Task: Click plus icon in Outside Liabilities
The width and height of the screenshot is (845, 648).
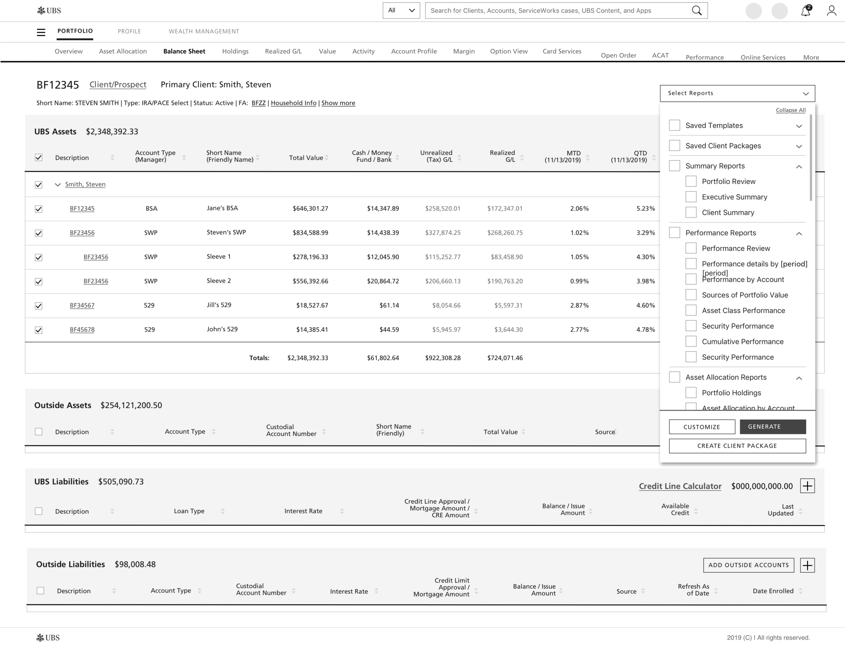Action: (807, 565)
